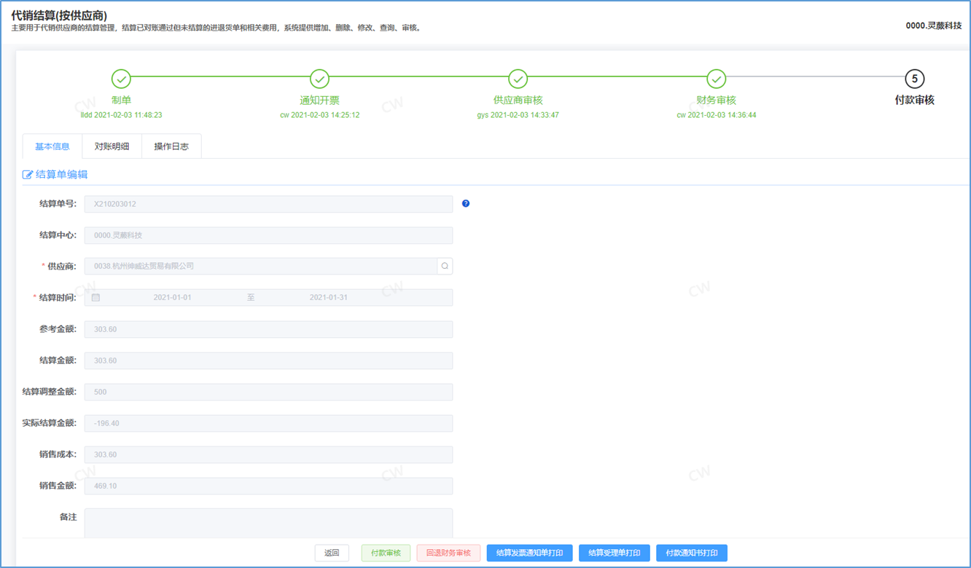Image resolution: width=971 pixels, height=568 pixels.
Task: View the 操作日志 tab
Action: [x=171, y=146]
